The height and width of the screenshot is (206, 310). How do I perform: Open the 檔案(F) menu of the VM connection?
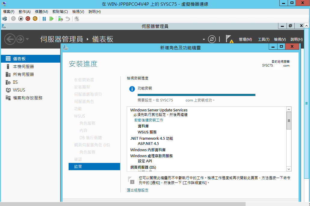tap(9, 12)
